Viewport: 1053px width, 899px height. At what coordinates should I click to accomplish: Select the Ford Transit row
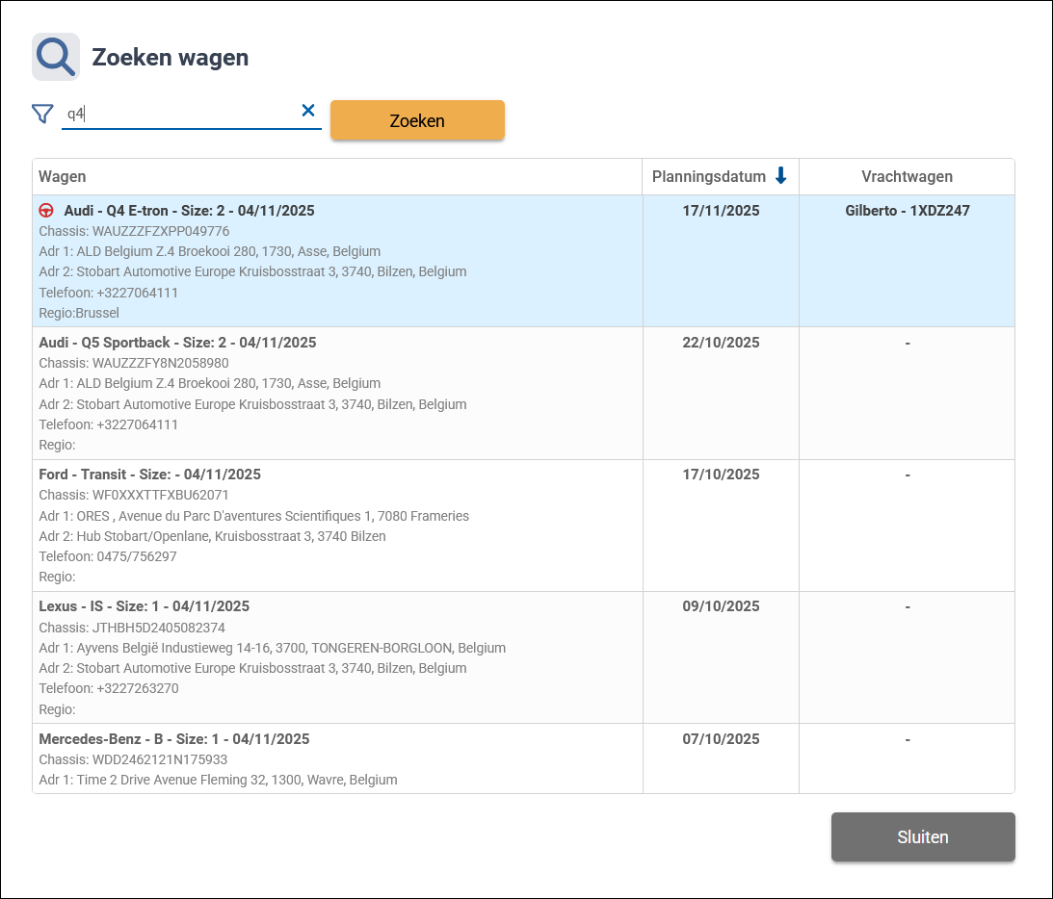337,525
